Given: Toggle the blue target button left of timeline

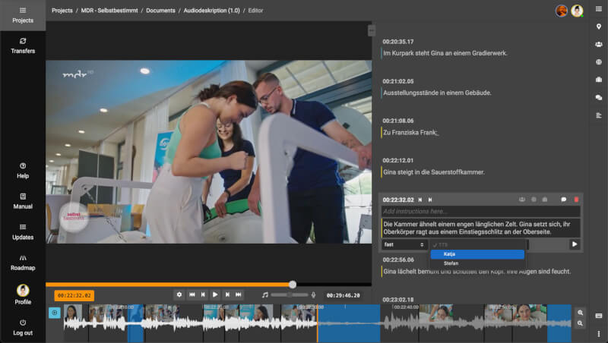Looking at the screenshot, I should [x=54, y=313].
